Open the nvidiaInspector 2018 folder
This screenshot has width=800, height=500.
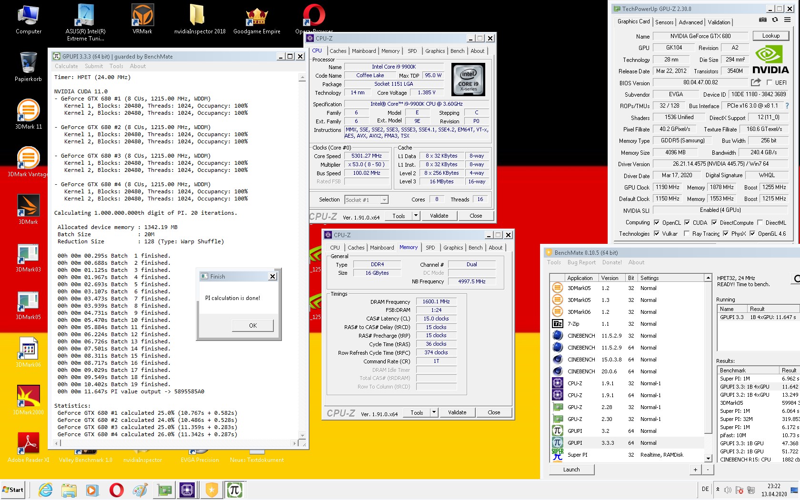coord(200,19)
